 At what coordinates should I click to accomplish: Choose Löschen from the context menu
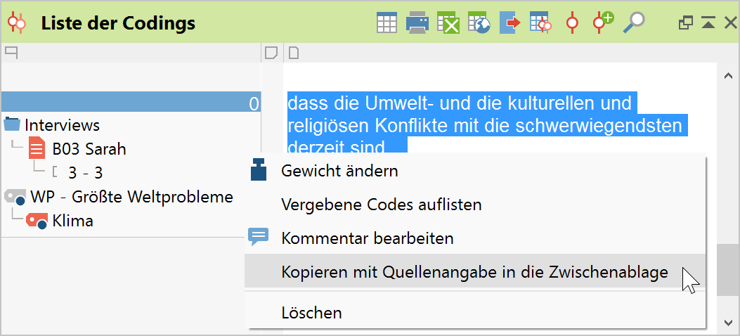[x=311, y=313]
